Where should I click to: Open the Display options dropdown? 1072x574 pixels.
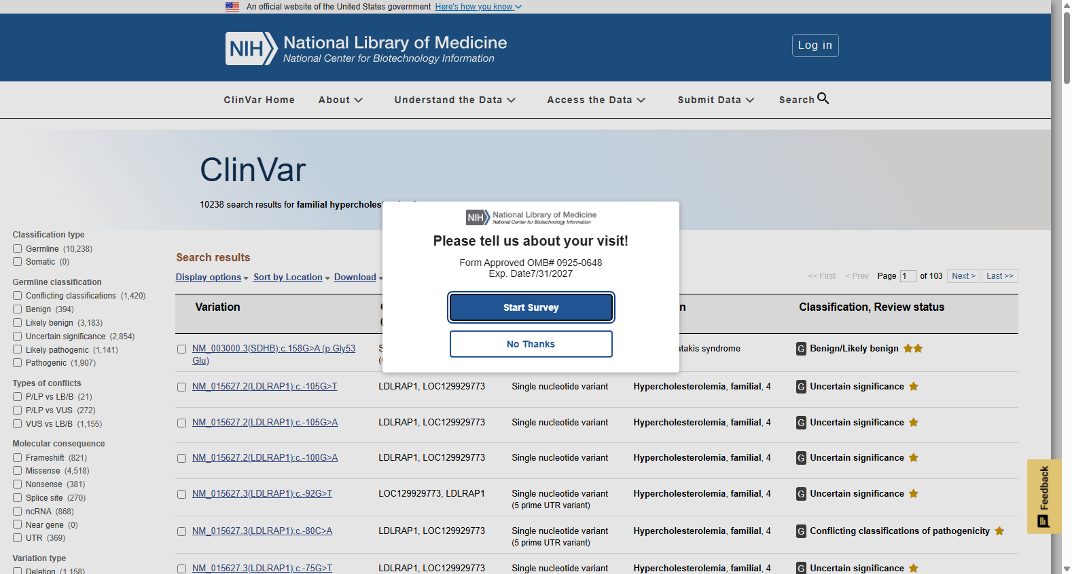(x=212, y=278)
